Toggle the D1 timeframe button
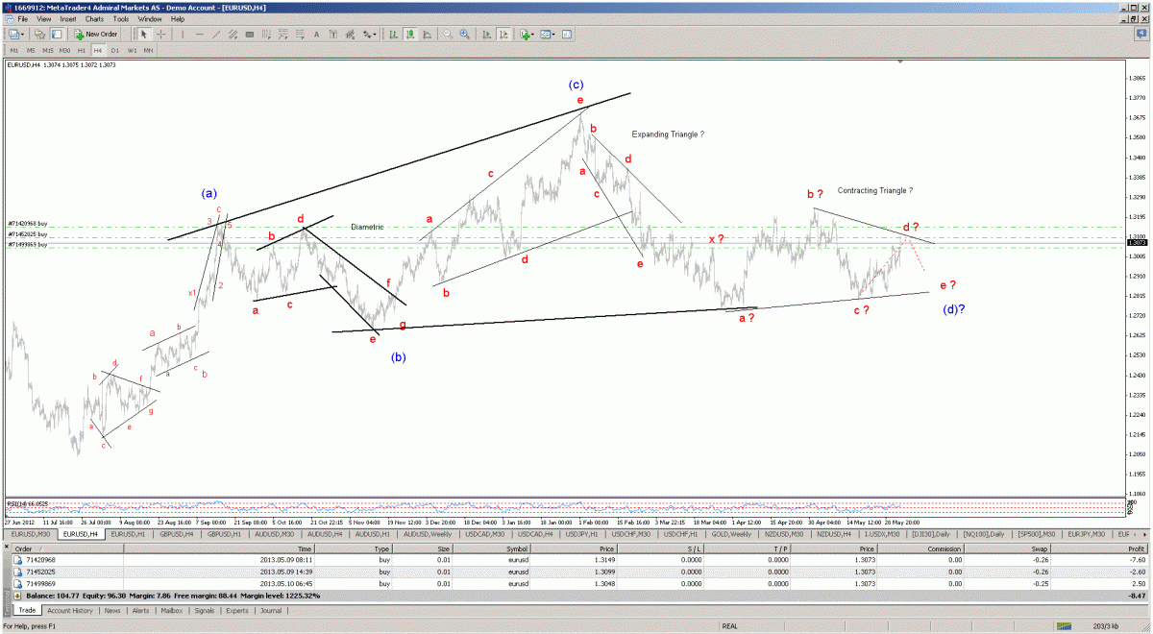Screen dimensions: 1153x634 coord(114,50)
